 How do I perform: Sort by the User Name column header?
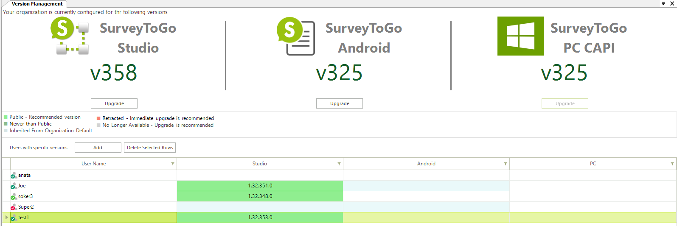(x=93, y=164)
